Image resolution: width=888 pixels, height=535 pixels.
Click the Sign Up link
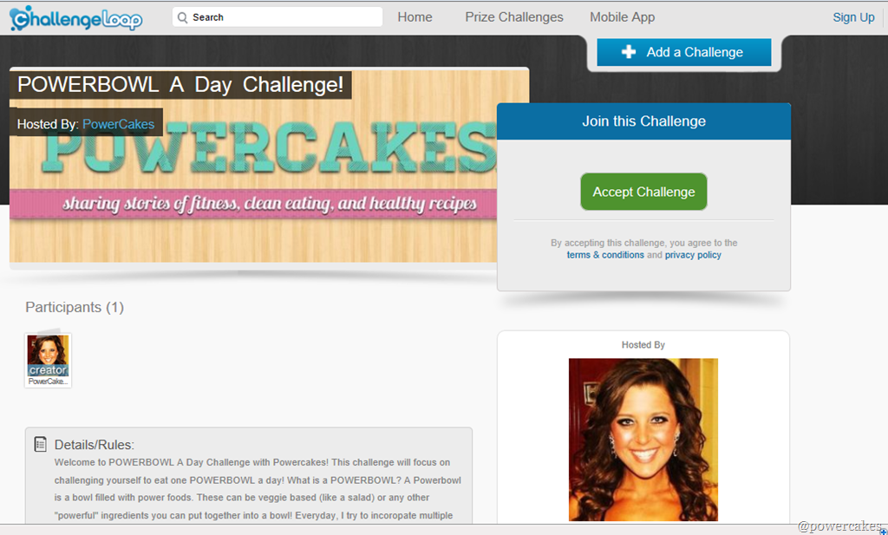coord(853,17)
